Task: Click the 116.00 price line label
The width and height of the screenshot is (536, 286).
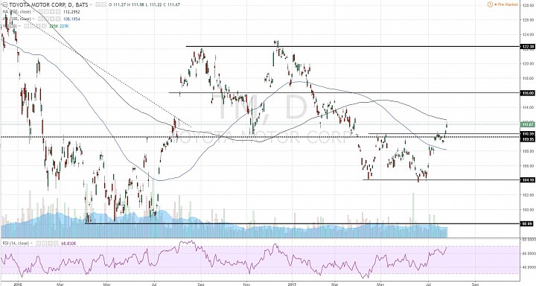Action: coord(529,93)
